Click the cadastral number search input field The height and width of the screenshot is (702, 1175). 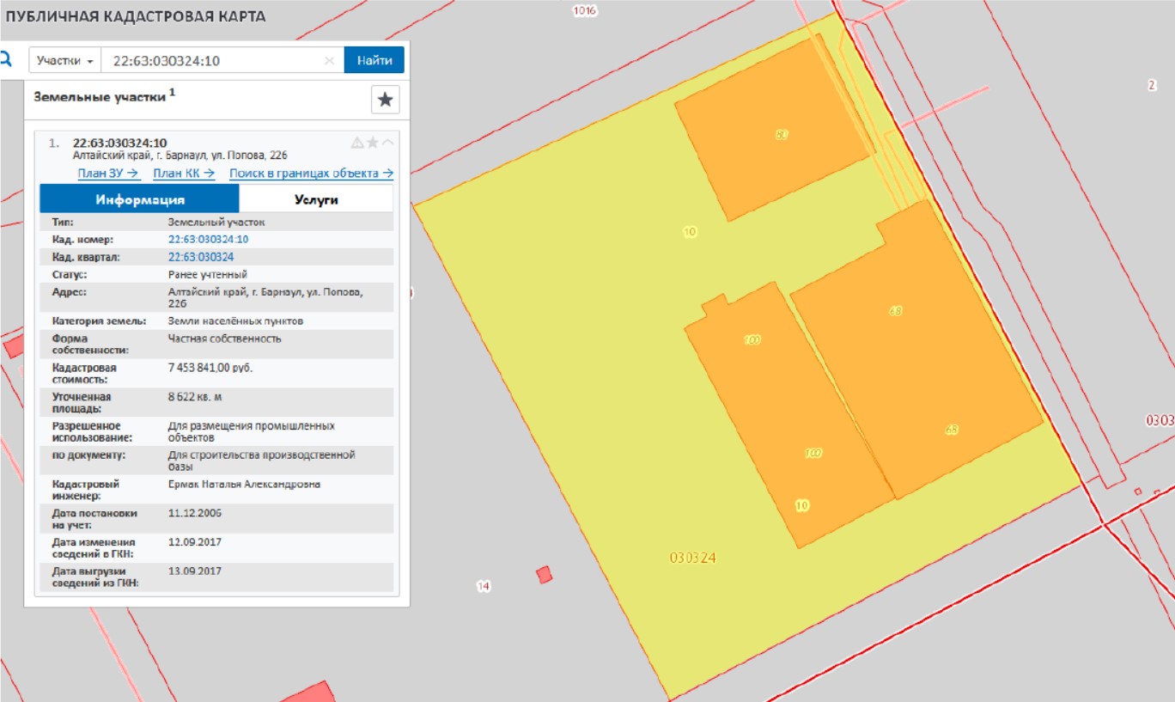[215, 61]
